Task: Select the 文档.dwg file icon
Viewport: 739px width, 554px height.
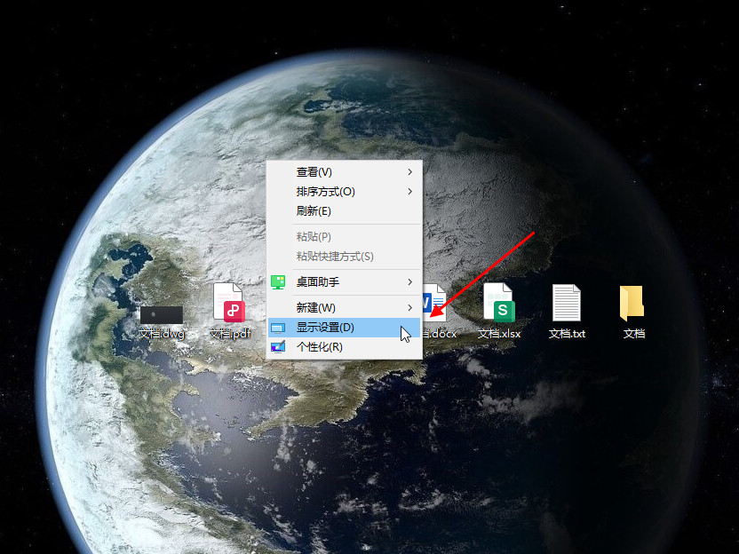Action: pos(162,313)
